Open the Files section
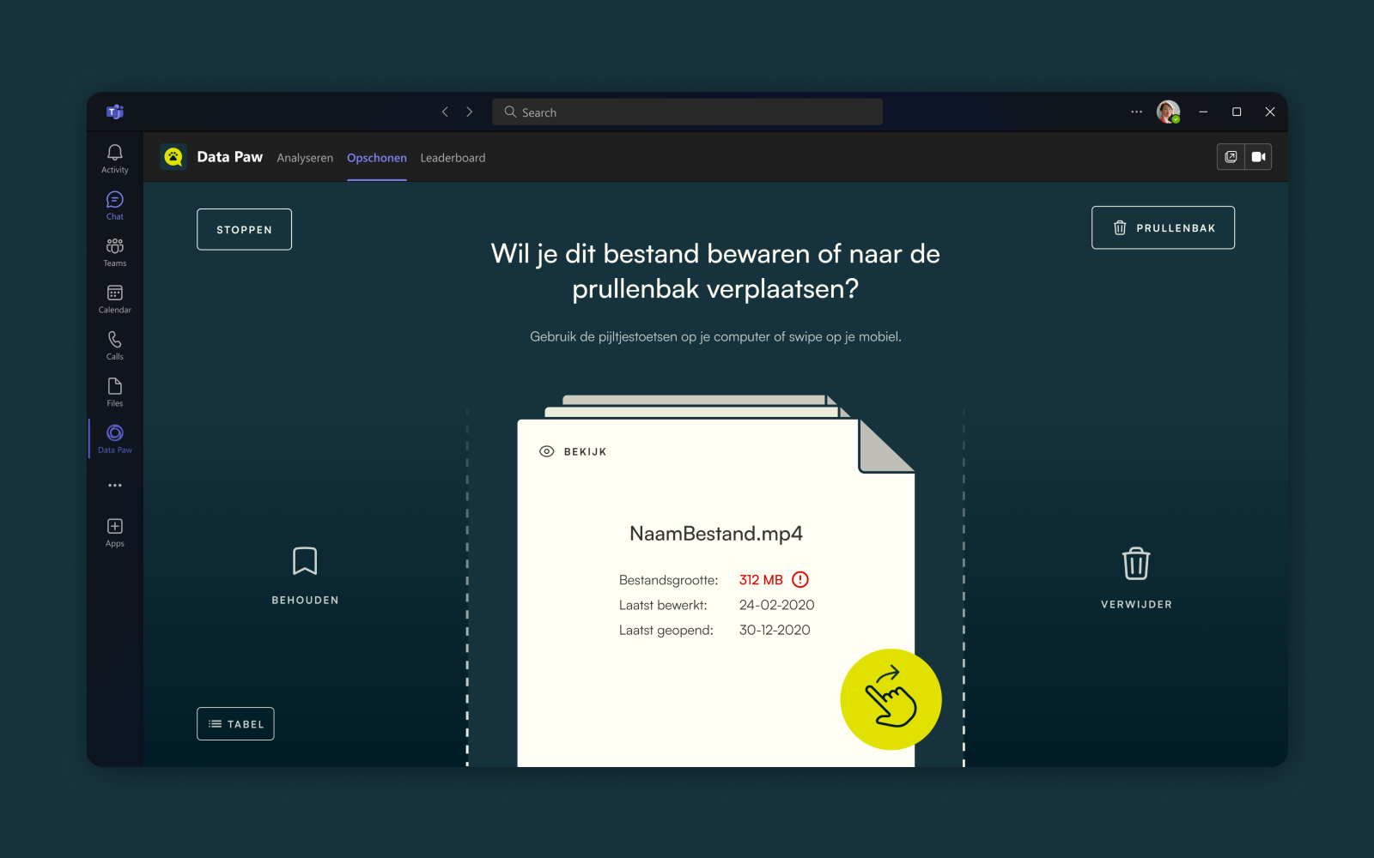Screen dimensions: 1374x858 [114, 390]
